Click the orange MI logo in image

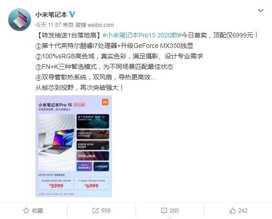[x=105, y=102]
